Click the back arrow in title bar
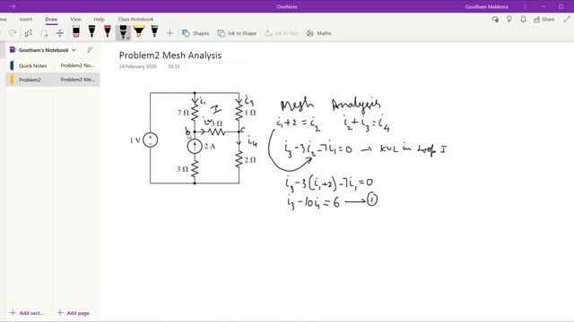Image resolution: width=574 pixels, height=322 pixels. 13,6
